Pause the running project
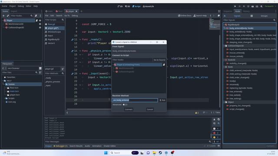Image resolution: width=278 pixels, height=156 pixels. 239,6
